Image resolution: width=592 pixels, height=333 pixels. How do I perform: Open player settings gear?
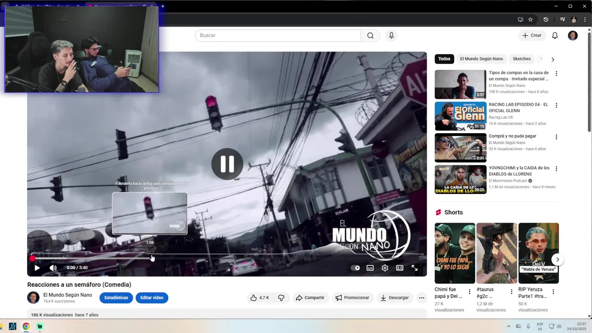tap(385, 268)
